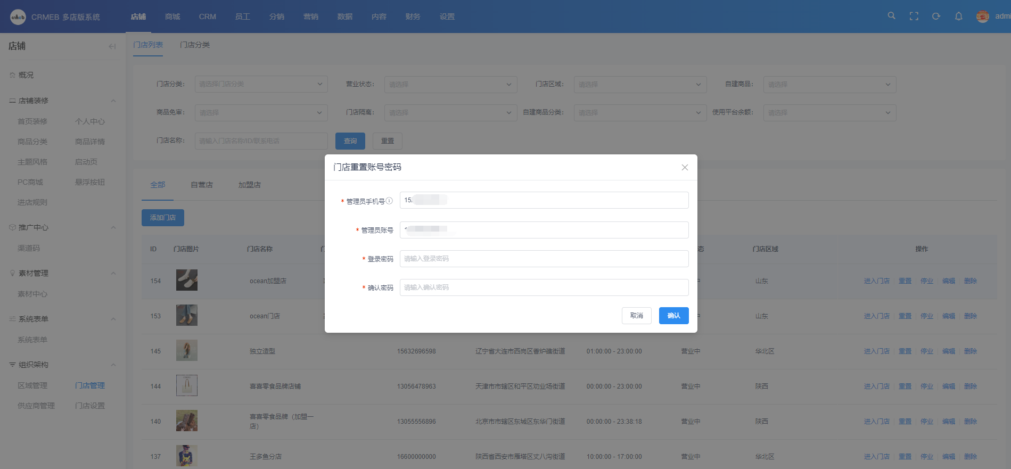The image size is (1011, 469).
Task: Click the ocean加盟店 store thumbnail
Action: [187, 280]
